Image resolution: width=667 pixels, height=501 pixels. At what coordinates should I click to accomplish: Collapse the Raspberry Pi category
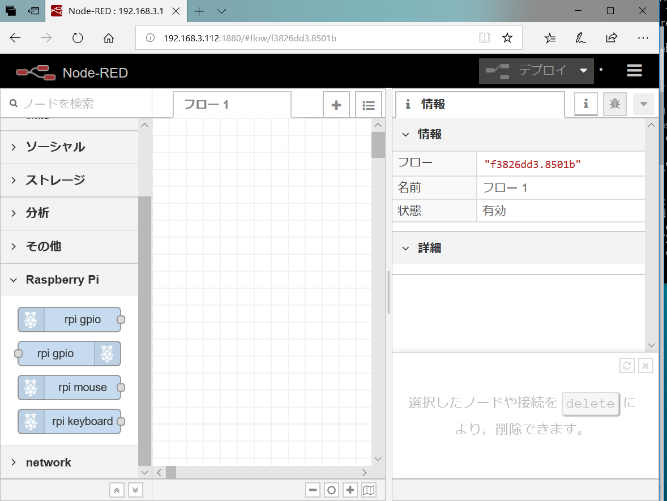point(62,280)
